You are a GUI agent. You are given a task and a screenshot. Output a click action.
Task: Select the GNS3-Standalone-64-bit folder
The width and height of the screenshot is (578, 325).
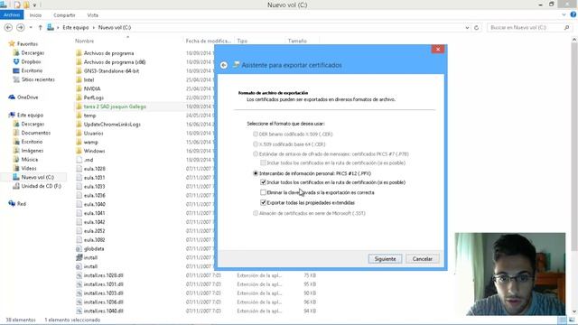111,70
